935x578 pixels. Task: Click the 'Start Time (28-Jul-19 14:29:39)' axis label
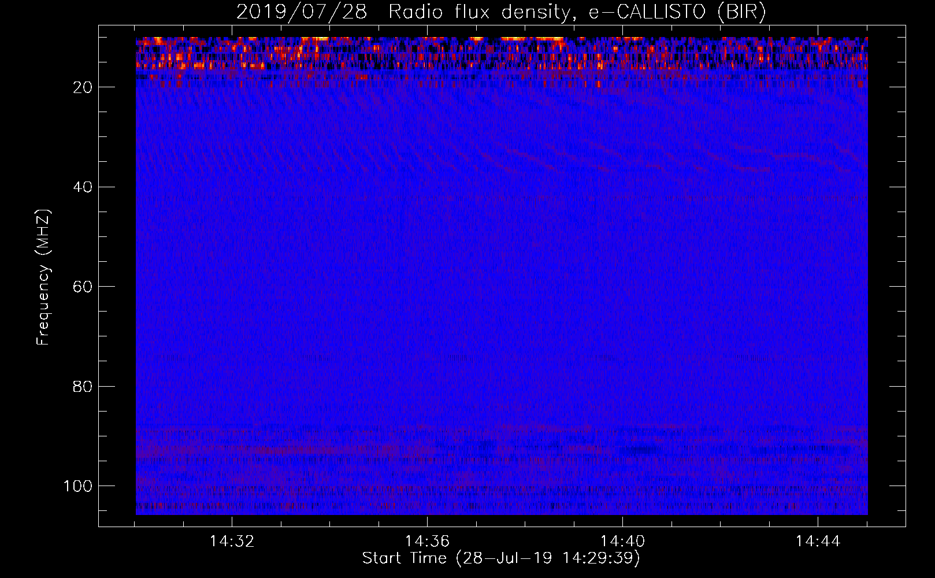coord(501,558)
